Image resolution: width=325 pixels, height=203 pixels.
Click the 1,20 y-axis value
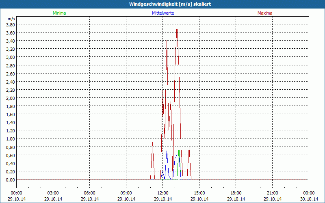point(11,130)
